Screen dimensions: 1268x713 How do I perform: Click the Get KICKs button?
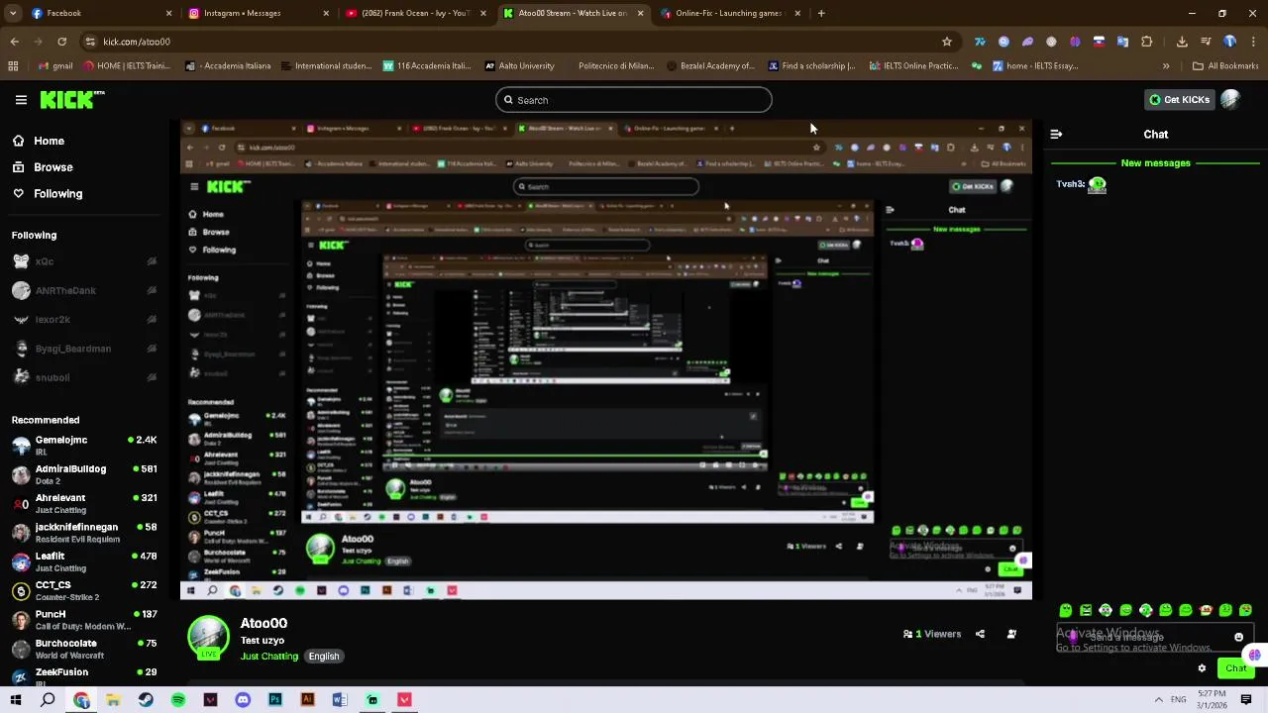(1179, 100)
